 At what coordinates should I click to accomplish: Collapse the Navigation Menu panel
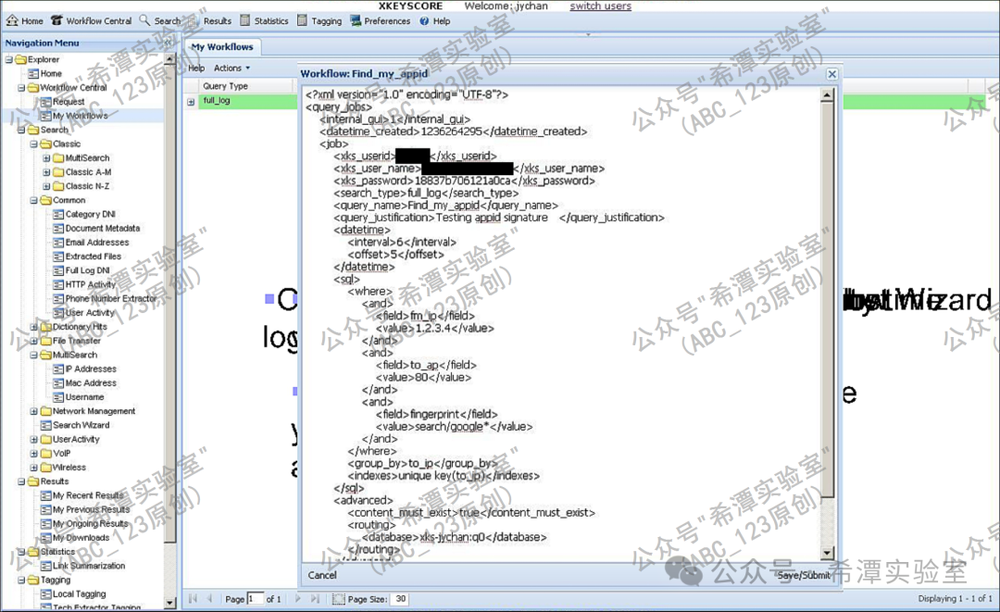pos(169,43)
